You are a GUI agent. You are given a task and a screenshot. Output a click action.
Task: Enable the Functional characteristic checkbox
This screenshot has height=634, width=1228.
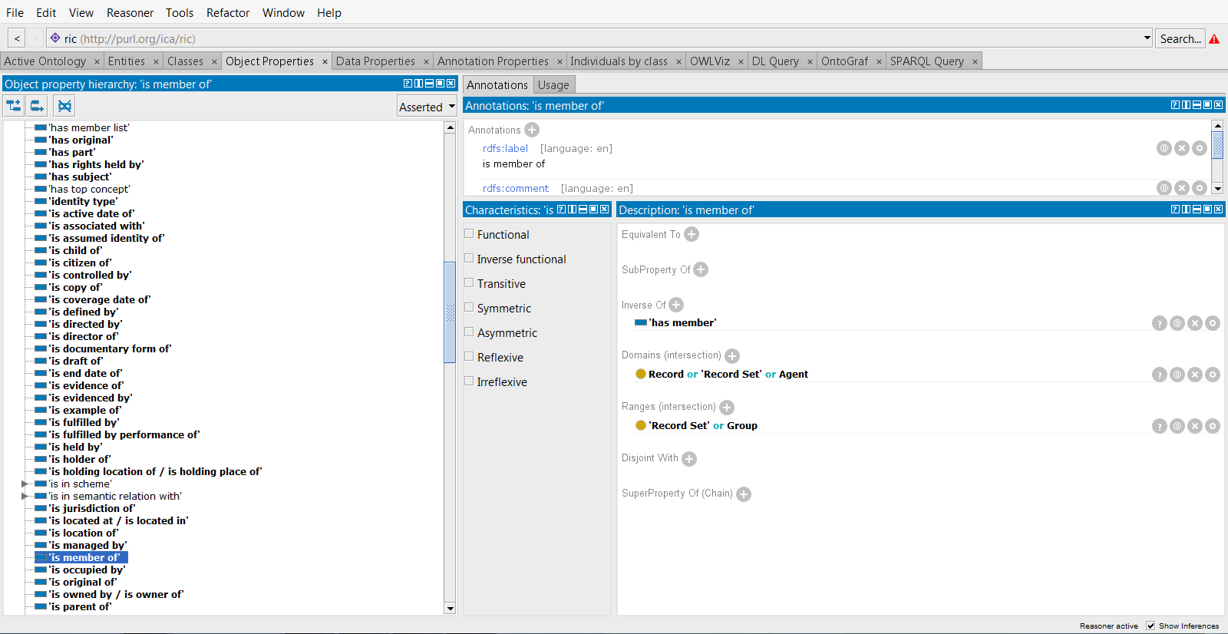469,234
